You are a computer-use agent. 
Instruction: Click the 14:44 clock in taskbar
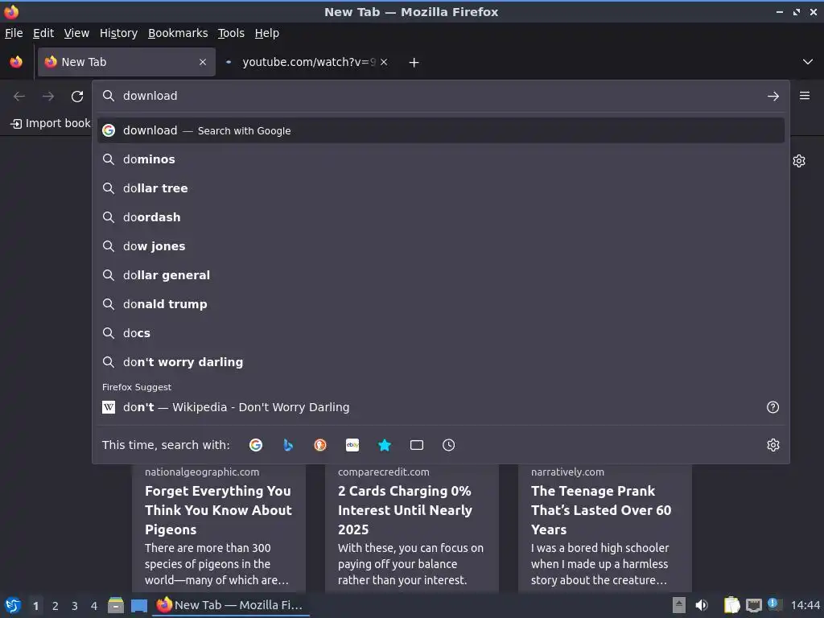(805, 605)
